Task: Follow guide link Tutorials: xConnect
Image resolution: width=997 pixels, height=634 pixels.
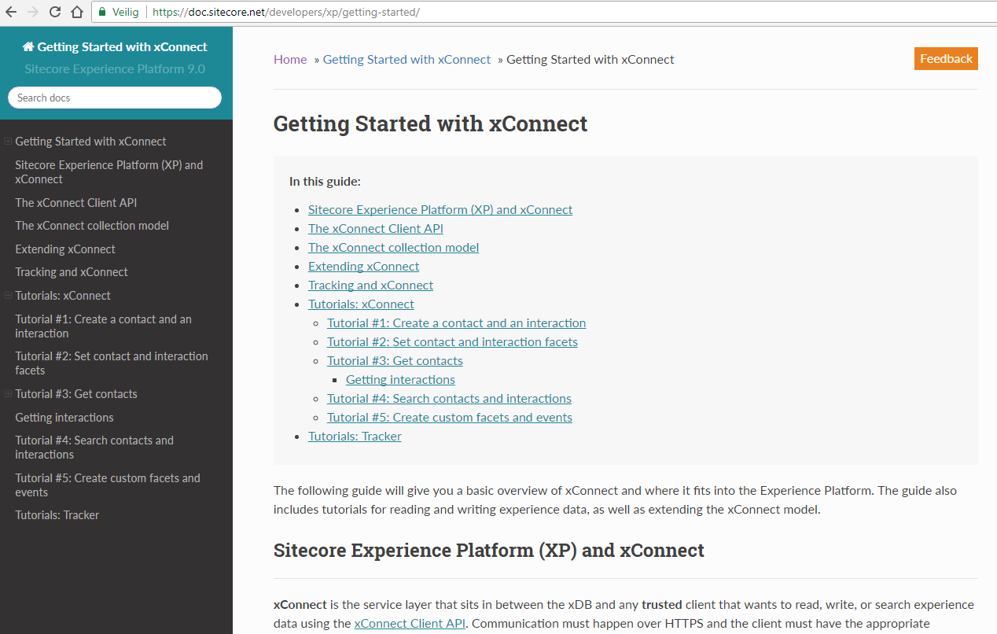Action: [x=361, y=304]
